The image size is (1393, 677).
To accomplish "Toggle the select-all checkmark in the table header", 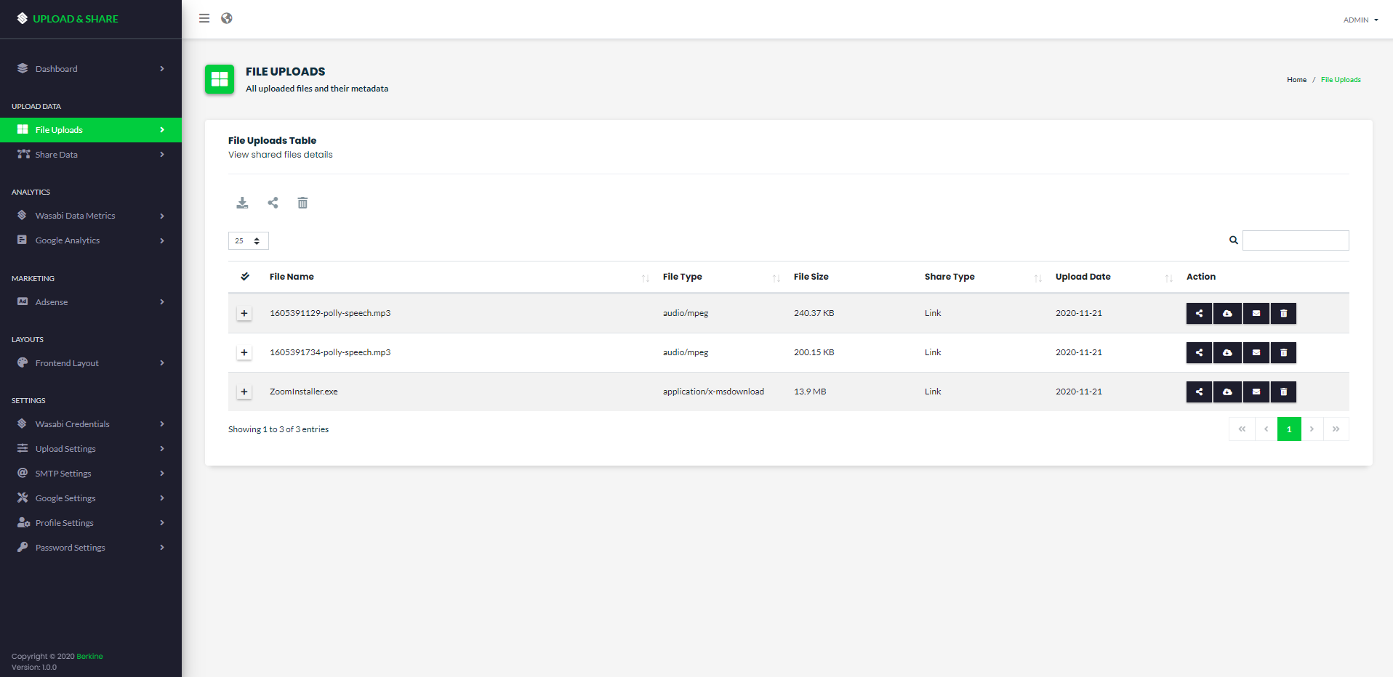I will tap(245, 277).
